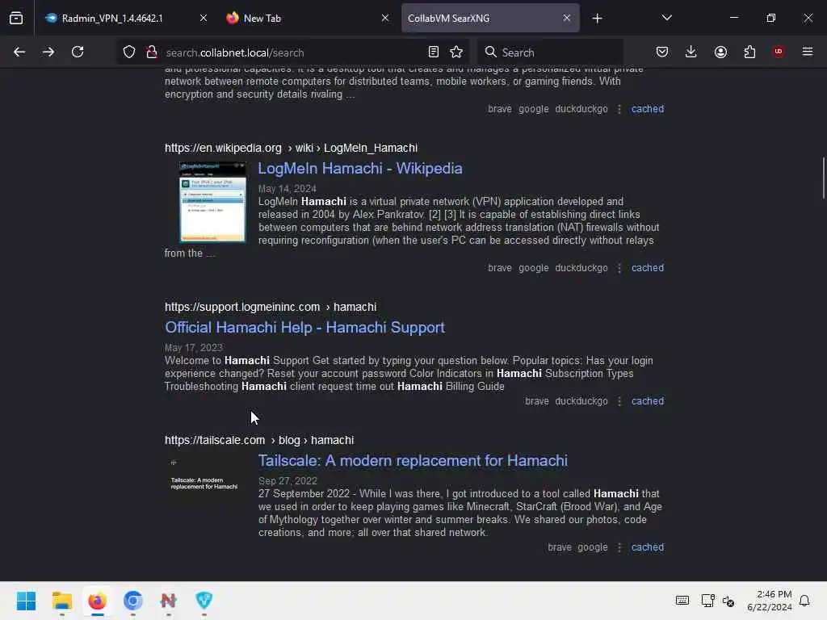Open the Downloads panel
827x620 pixels.
tap(691, 52)
